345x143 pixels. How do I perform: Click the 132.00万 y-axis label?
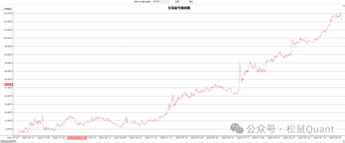pyautogui.click(x=8, y=13)
